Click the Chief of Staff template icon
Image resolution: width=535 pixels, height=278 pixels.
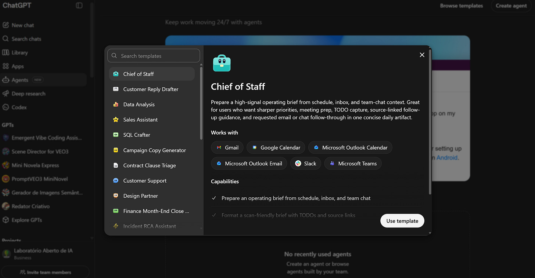click(x=116, y=74)
